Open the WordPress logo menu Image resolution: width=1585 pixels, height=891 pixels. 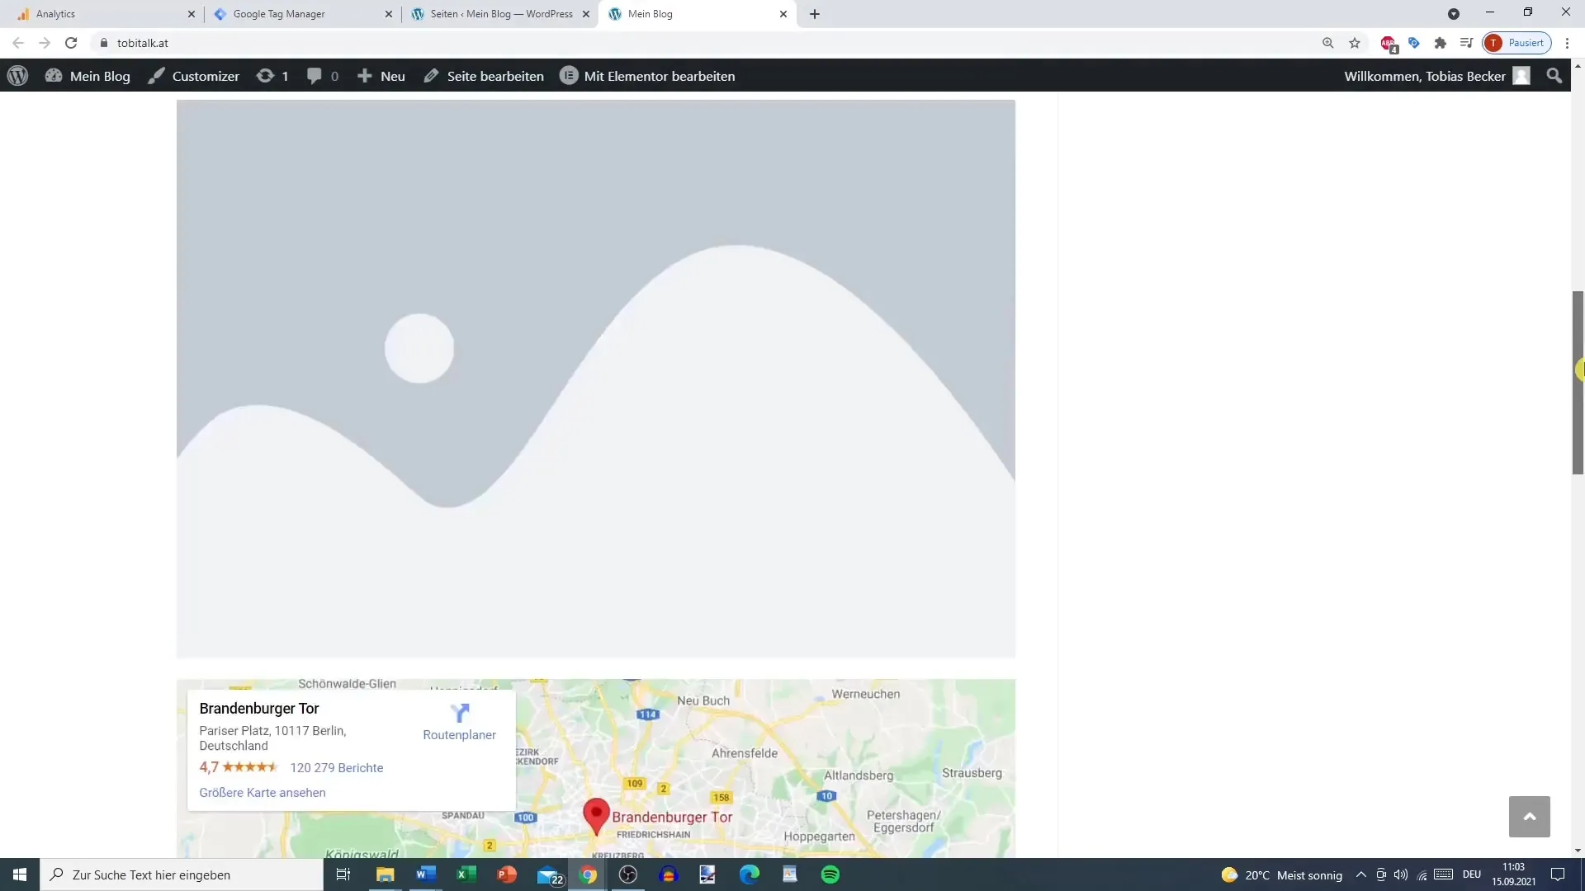[x=17, y=76]
